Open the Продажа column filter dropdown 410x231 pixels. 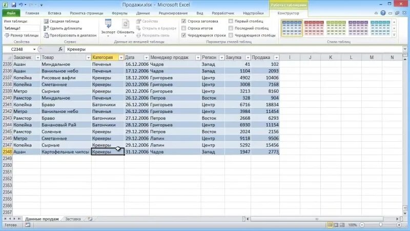pos(276,57)
